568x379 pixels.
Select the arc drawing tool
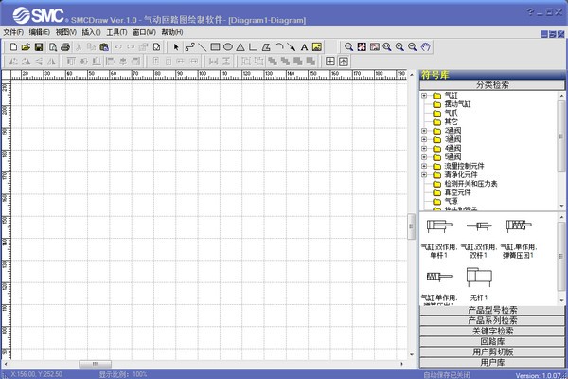tap(278, 46)
